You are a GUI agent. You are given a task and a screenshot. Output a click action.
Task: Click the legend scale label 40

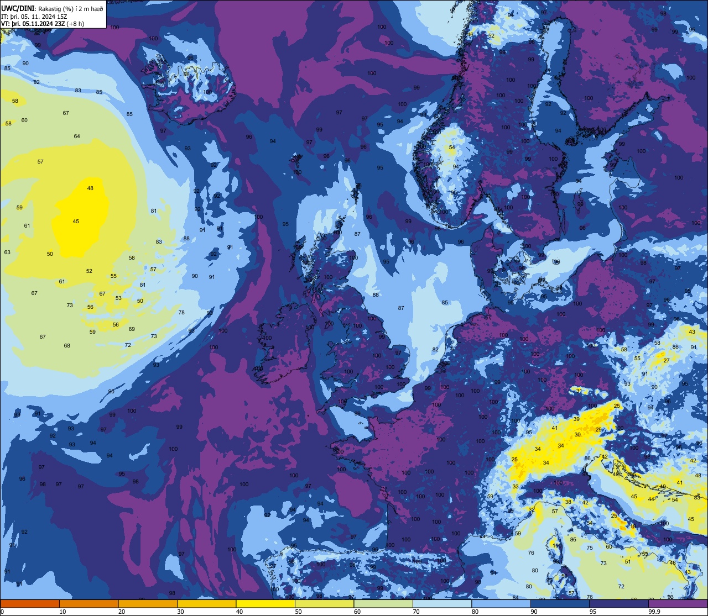pyautogui.click(x=240, y=612)
